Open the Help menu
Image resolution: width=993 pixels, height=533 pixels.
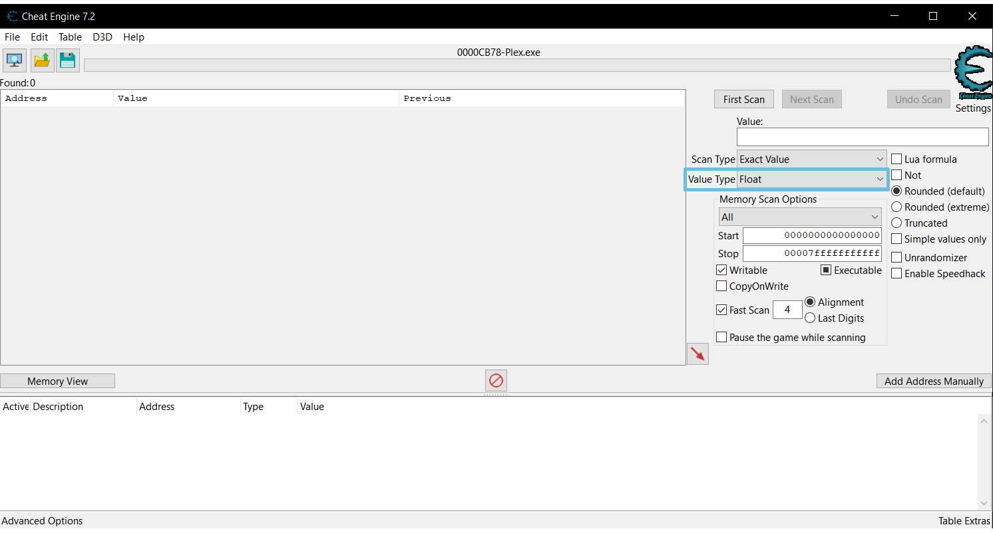(x=134, y=37)
